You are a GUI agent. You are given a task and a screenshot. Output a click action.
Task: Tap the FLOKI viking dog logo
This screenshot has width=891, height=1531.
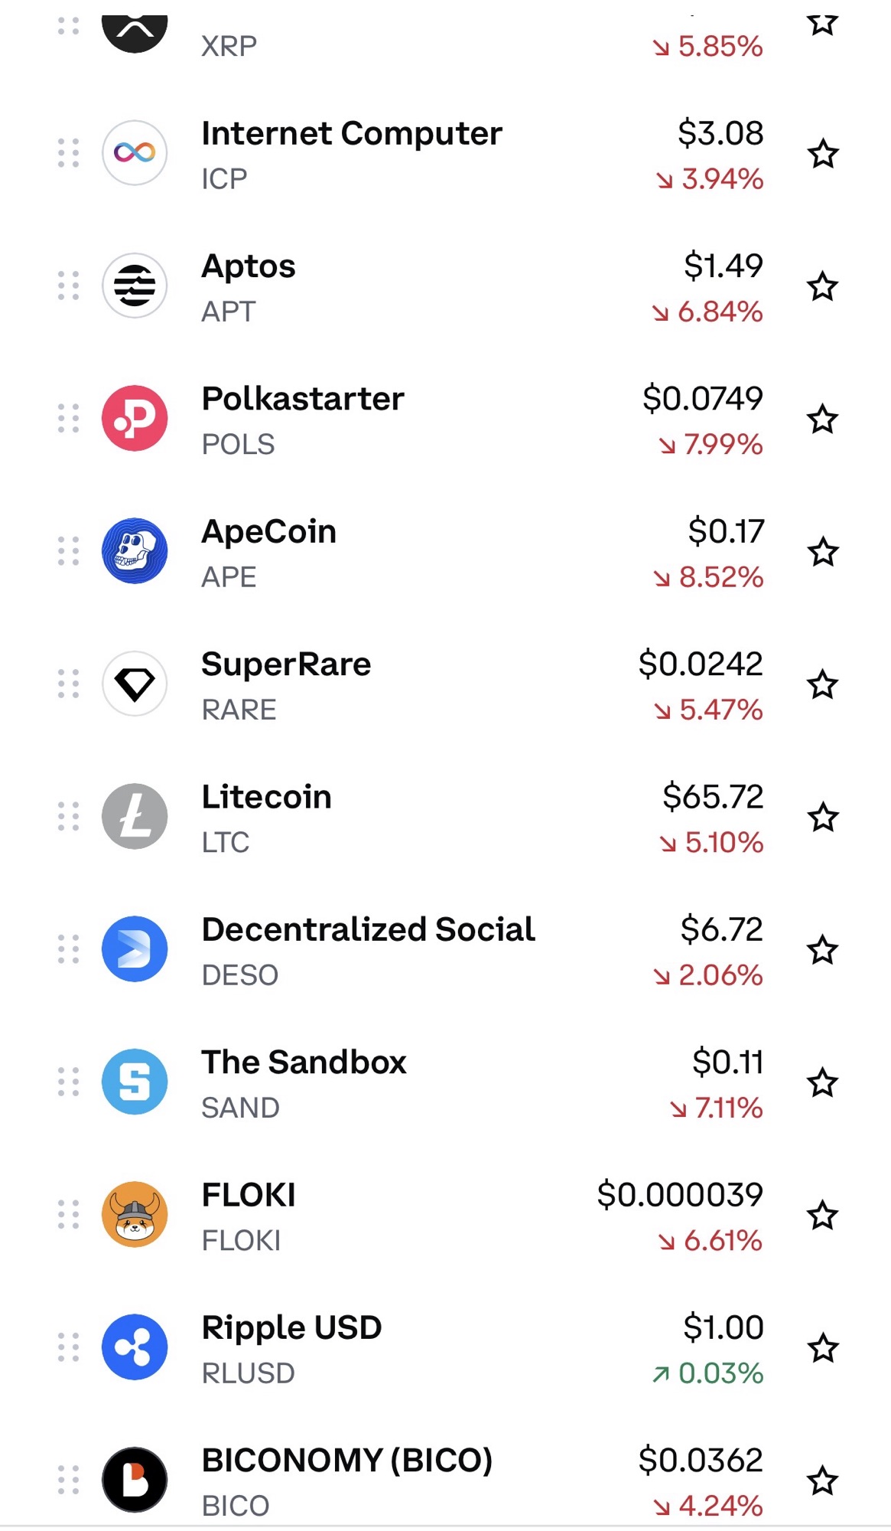point(135,1214)
